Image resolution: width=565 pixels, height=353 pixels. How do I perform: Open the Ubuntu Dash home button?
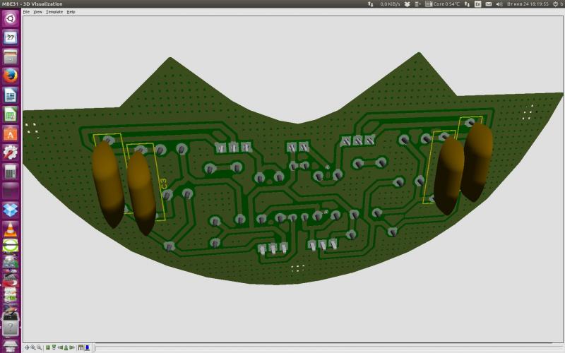click(x=11, y=19)
